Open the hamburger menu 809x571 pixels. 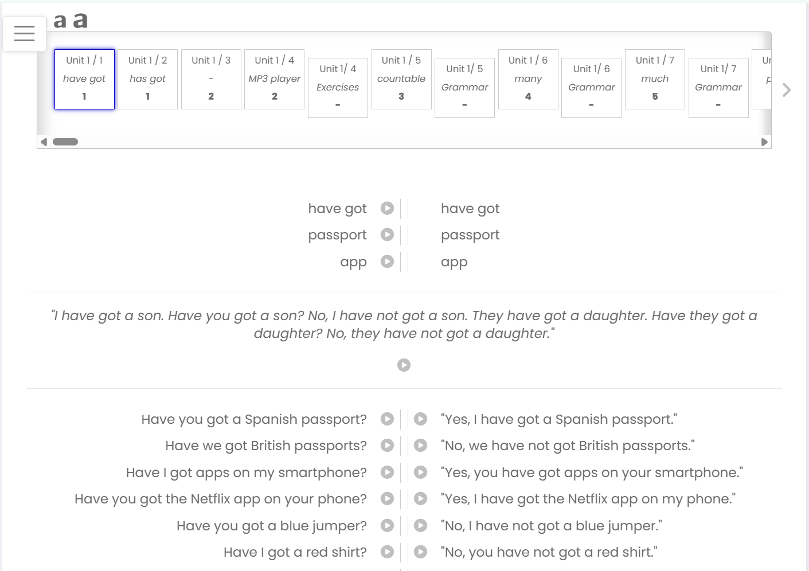click(24, 34)
